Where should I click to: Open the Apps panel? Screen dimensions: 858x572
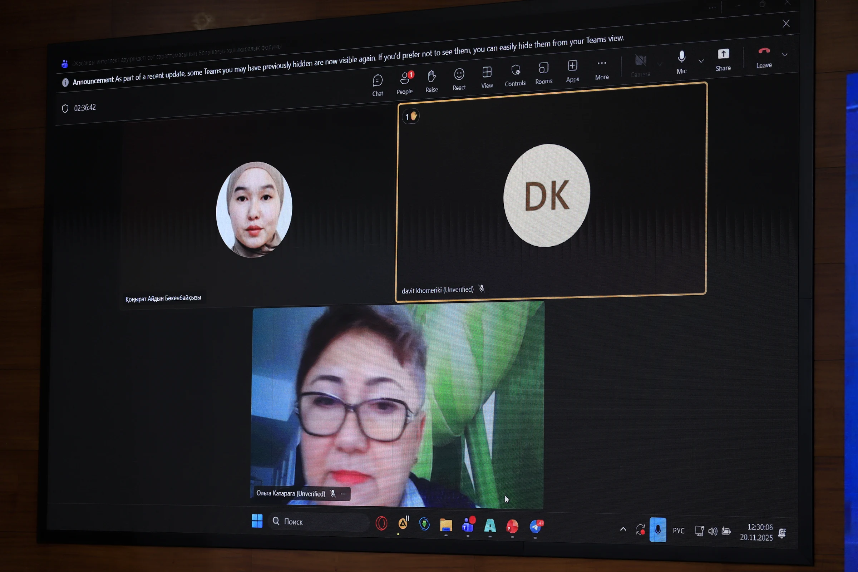coord(572,71)
